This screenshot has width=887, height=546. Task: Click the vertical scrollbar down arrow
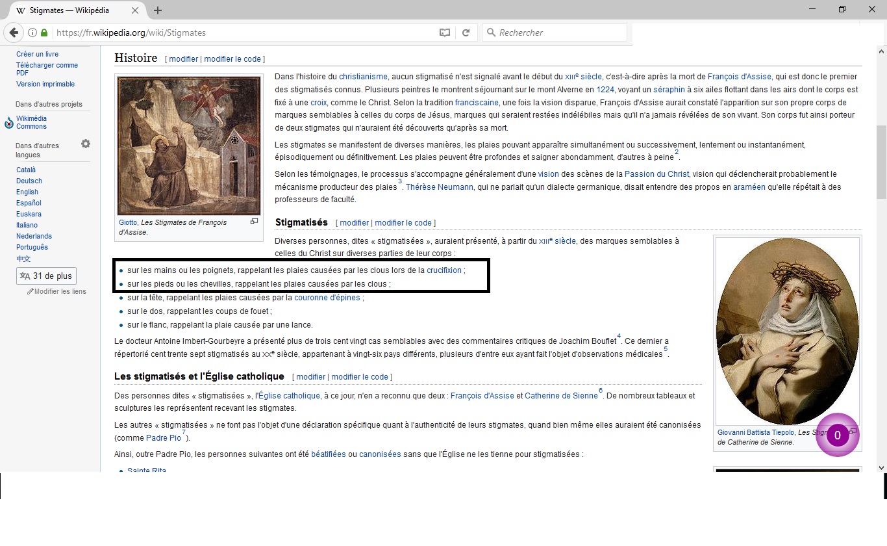coord(881,467)
